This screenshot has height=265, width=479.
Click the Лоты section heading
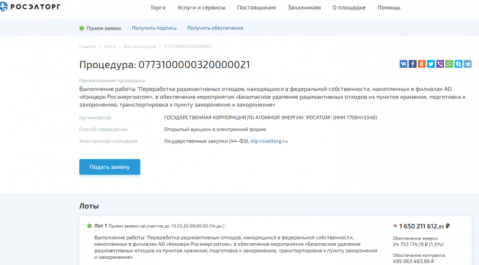click(89, 206)
